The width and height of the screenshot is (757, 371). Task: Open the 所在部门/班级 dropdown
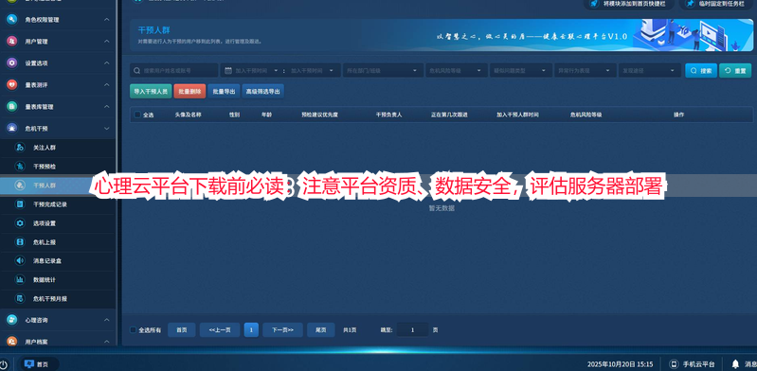383,70
